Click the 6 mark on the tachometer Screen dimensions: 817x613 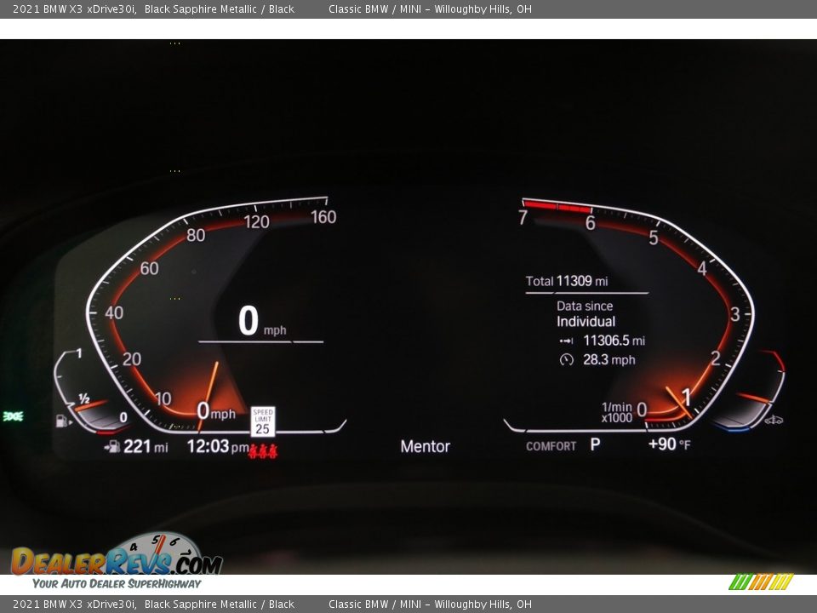tap(591, 223)
